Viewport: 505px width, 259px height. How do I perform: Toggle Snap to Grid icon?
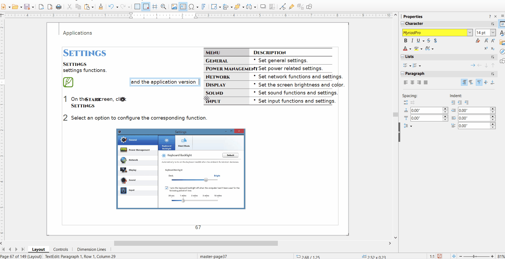(x=146, y=7)
